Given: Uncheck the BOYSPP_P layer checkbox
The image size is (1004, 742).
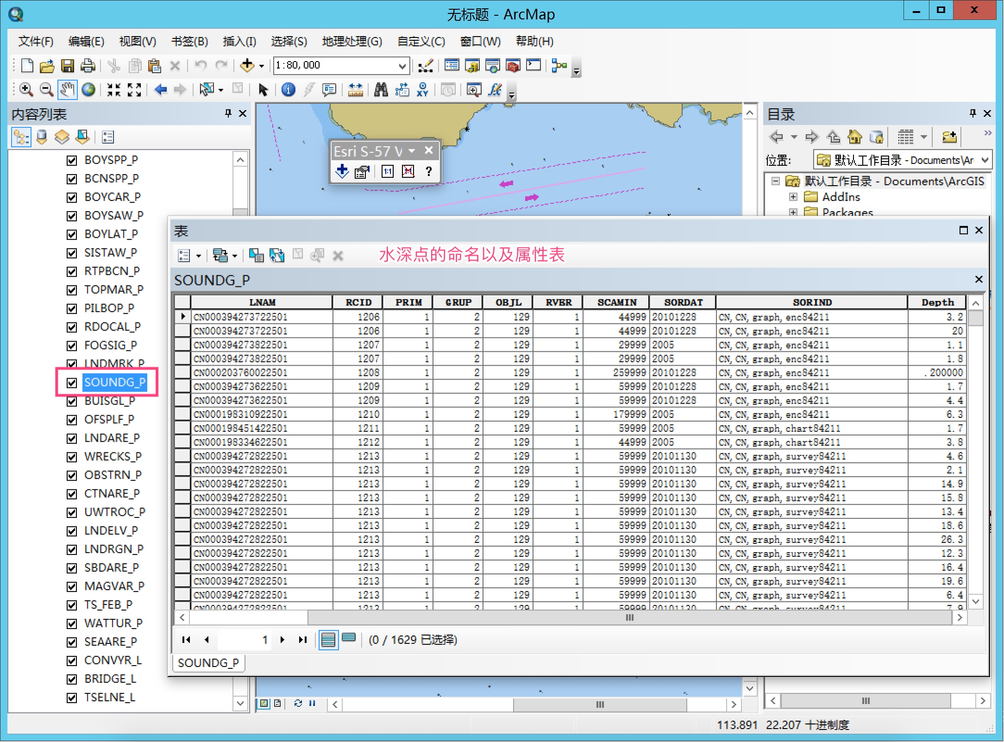Looking at the screenshot, I should click(x=72, y=160).
